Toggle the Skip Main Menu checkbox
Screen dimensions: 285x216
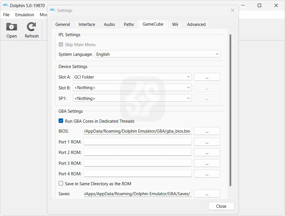[x=61, y=44]
